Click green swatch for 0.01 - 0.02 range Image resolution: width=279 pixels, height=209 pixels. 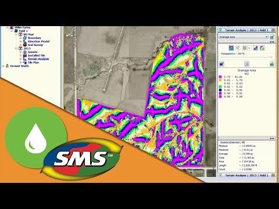220,87
